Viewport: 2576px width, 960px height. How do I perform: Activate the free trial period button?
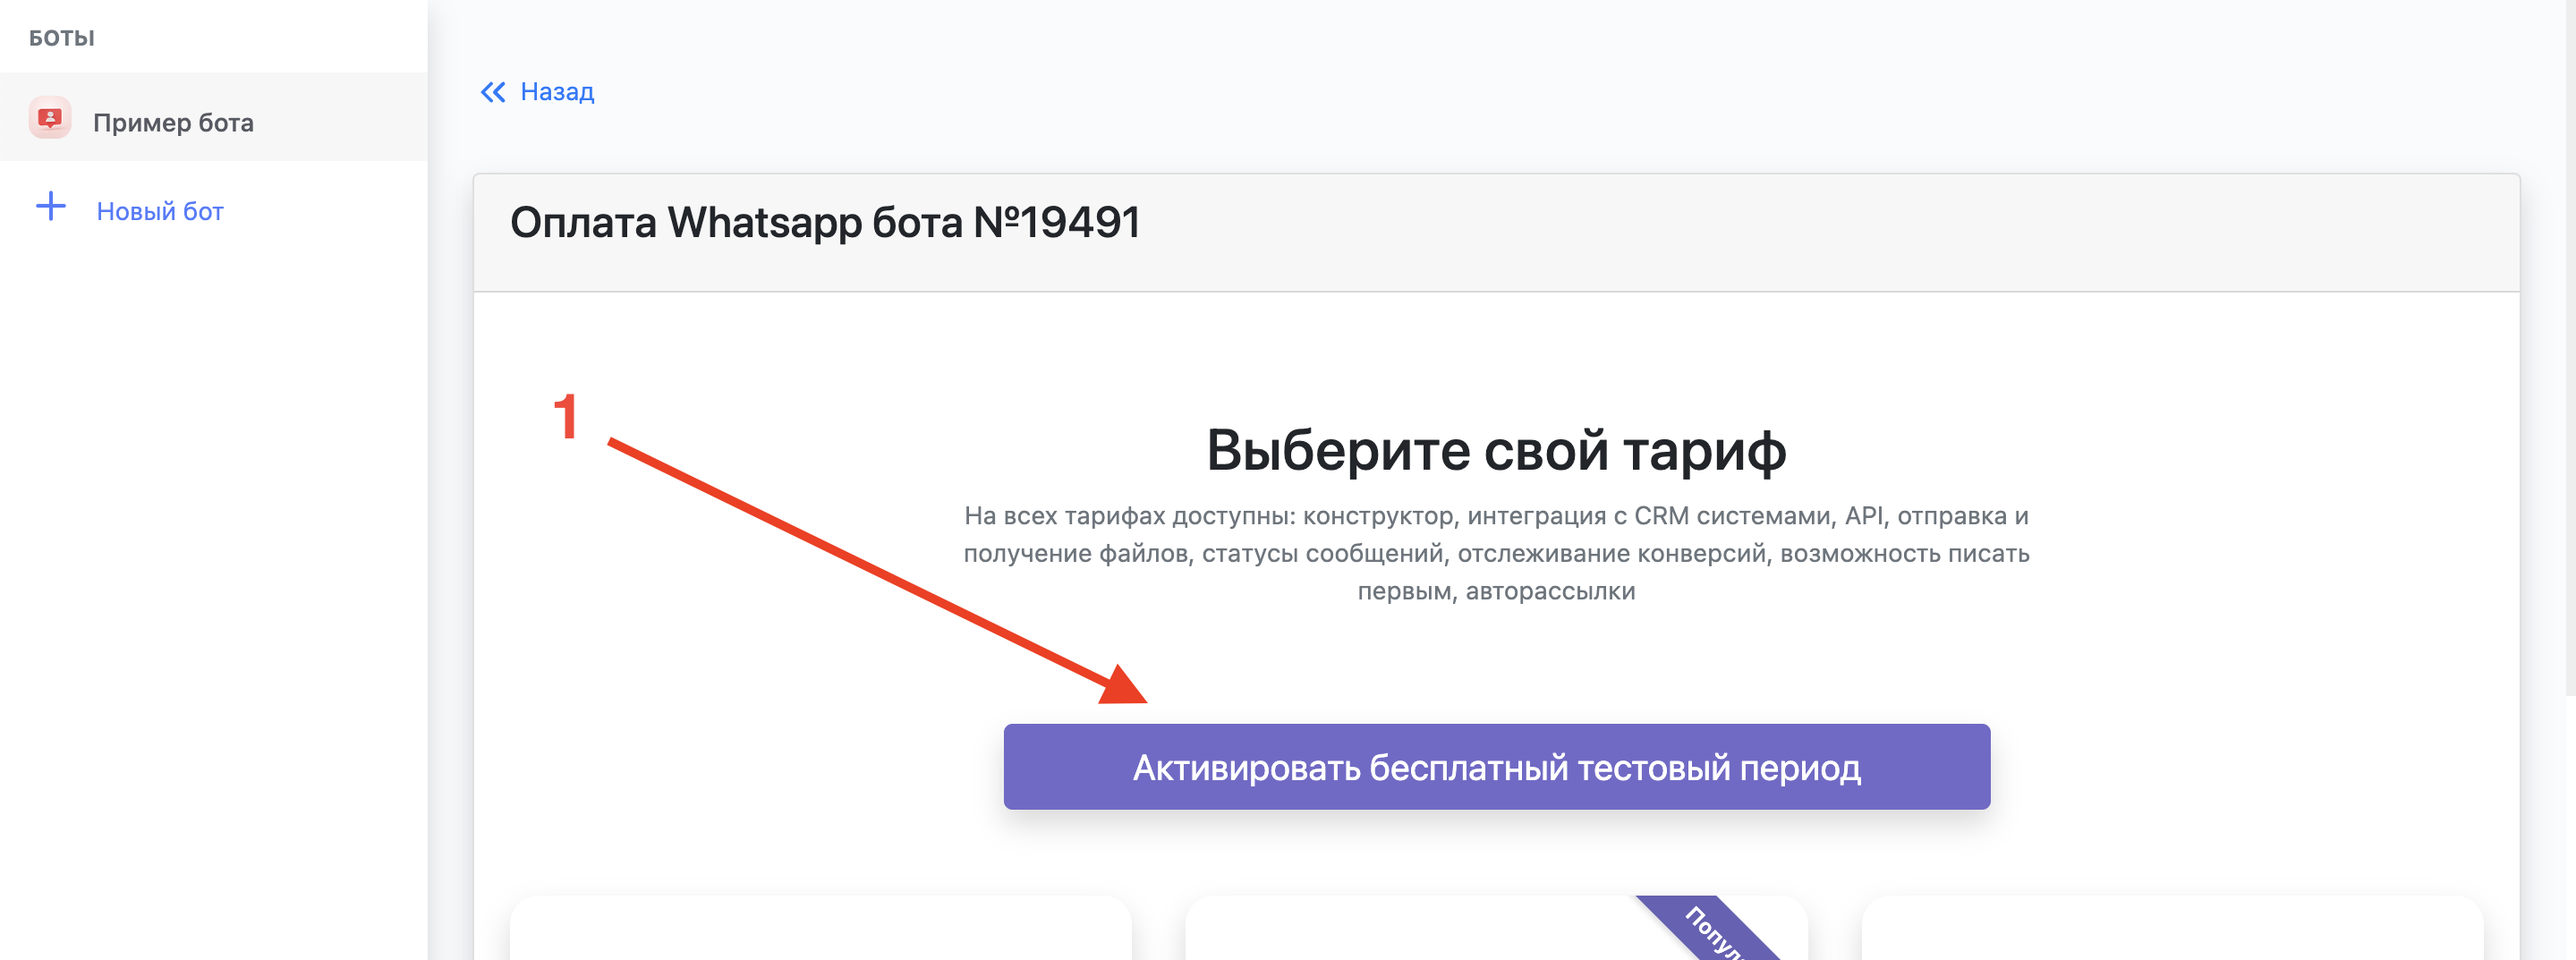point(1496,767)
